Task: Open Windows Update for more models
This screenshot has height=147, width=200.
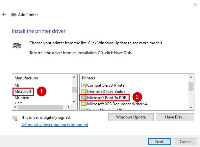Action: point(131,117)
